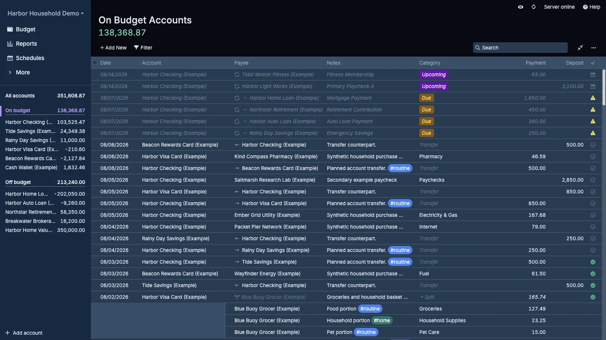Click Upcoming badge on Fitness Membership row
The width and height of the screenshot is (606, 340).
pyautogui.click(x=434, y=75)
